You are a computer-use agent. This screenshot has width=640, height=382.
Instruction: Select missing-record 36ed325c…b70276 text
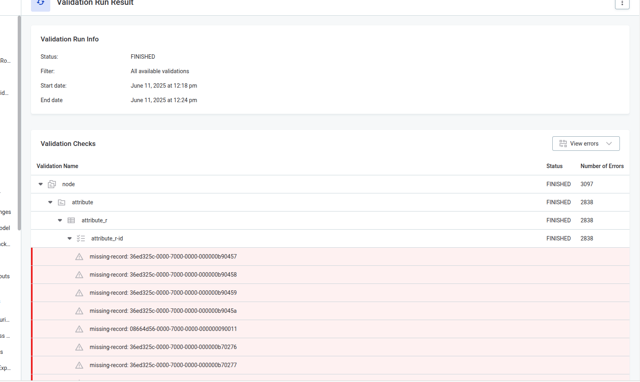(163, 347)
